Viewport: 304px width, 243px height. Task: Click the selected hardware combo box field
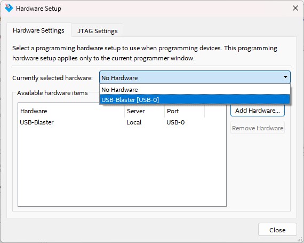pos(195,77)
